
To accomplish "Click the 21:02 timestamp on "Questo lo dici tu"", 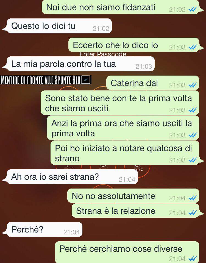I will point(101,29).
